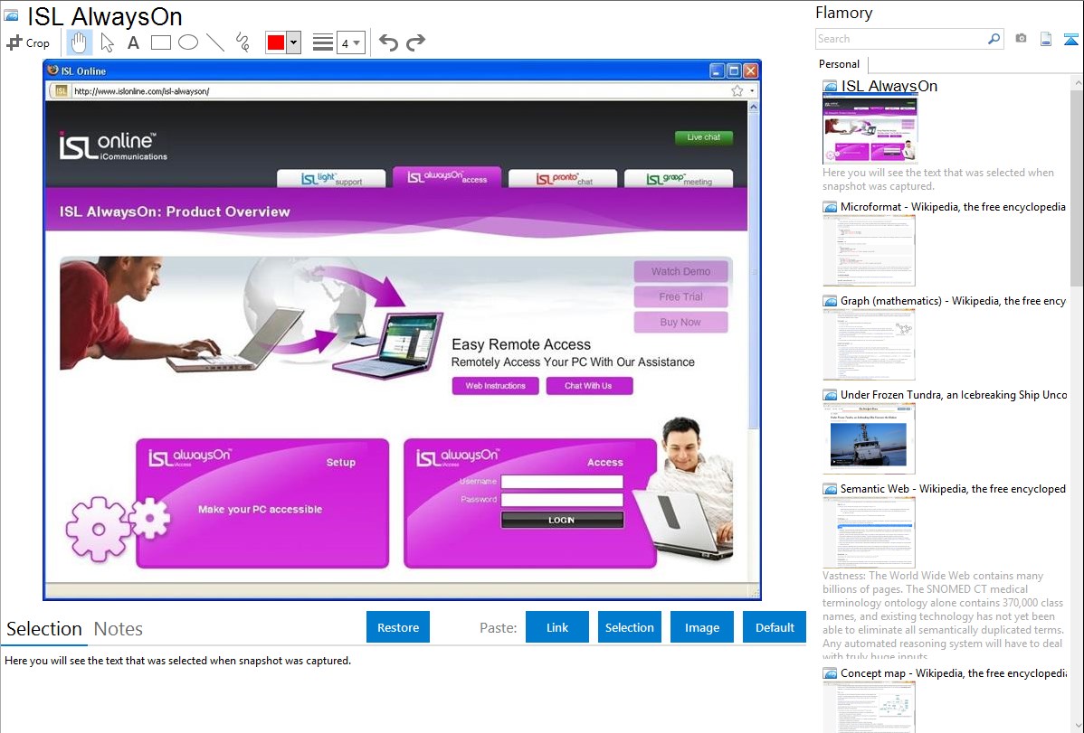Click the Paste Selection button
The height and width of the screenshot is (733, 1084).
pos(629,627)
